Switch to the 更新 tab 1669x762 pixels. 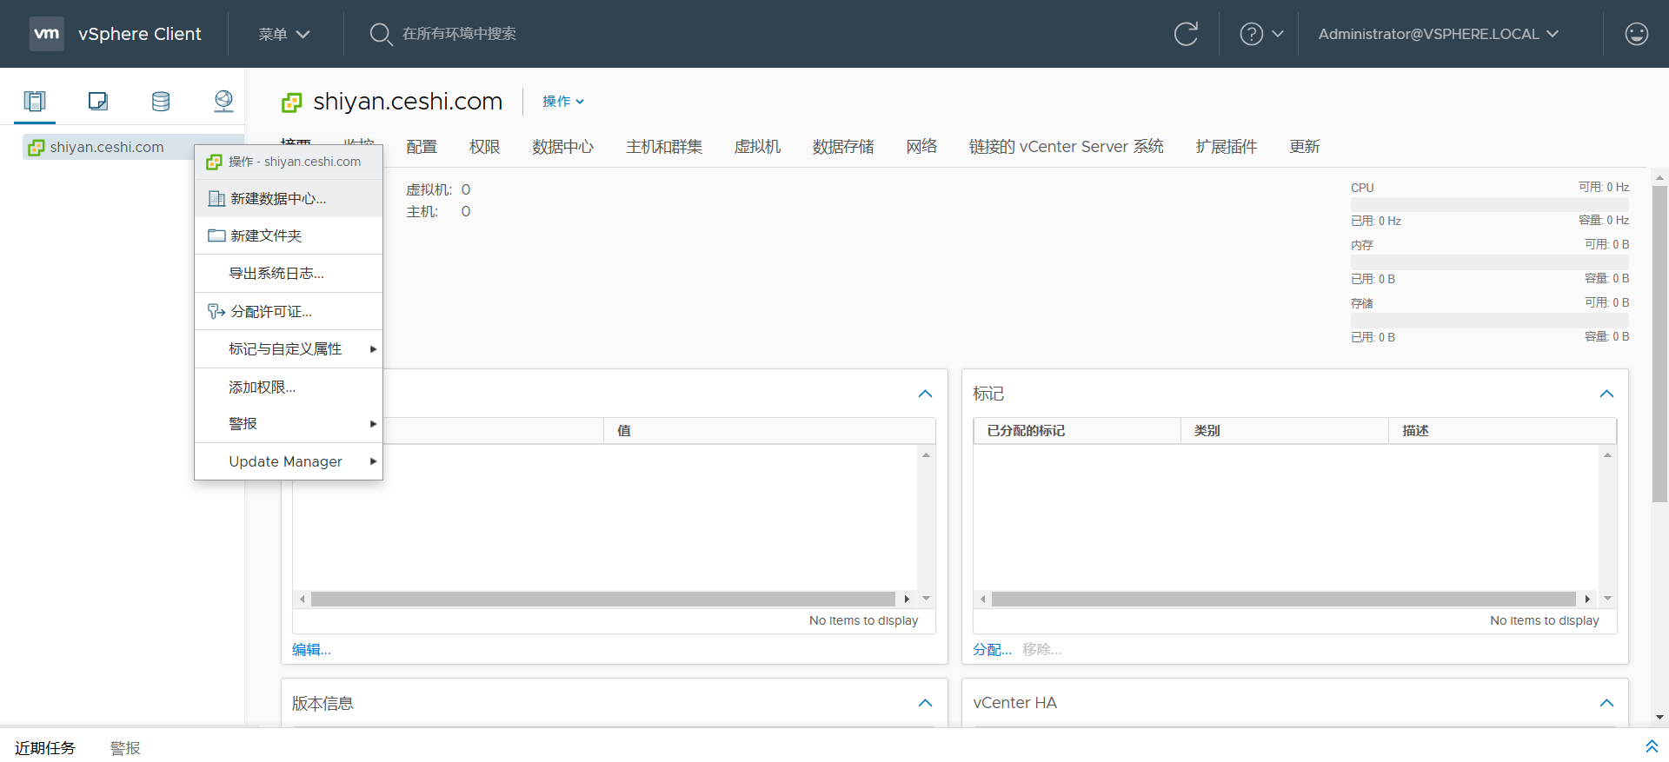(x=1305, y=147)
